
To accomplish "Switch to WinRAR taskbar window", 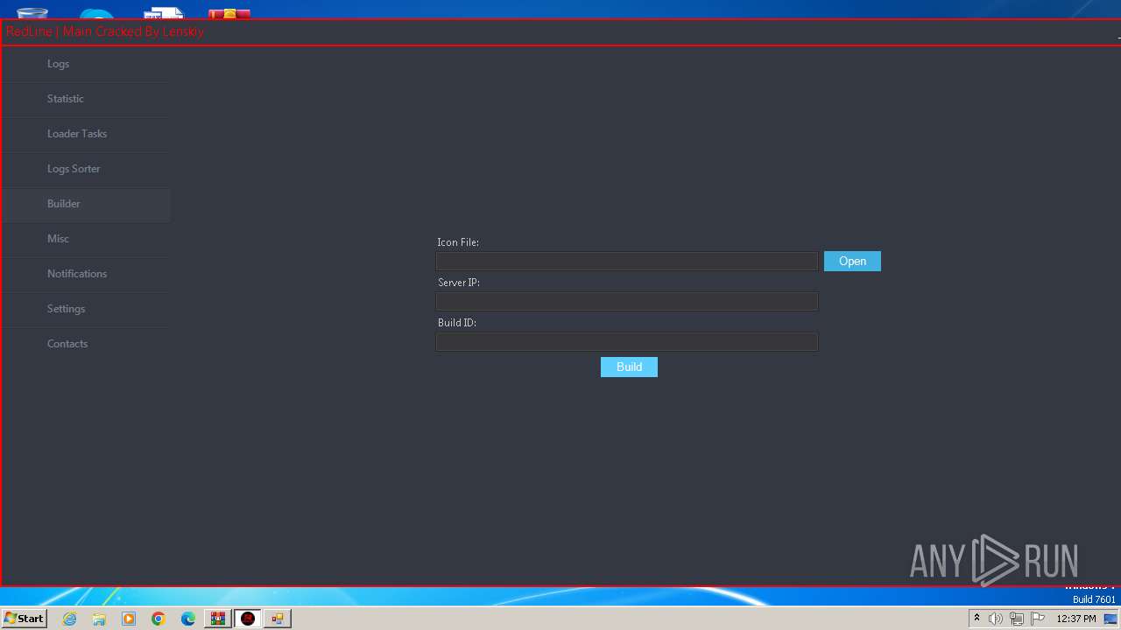I will pyautogui.click(x=218, y=619).
